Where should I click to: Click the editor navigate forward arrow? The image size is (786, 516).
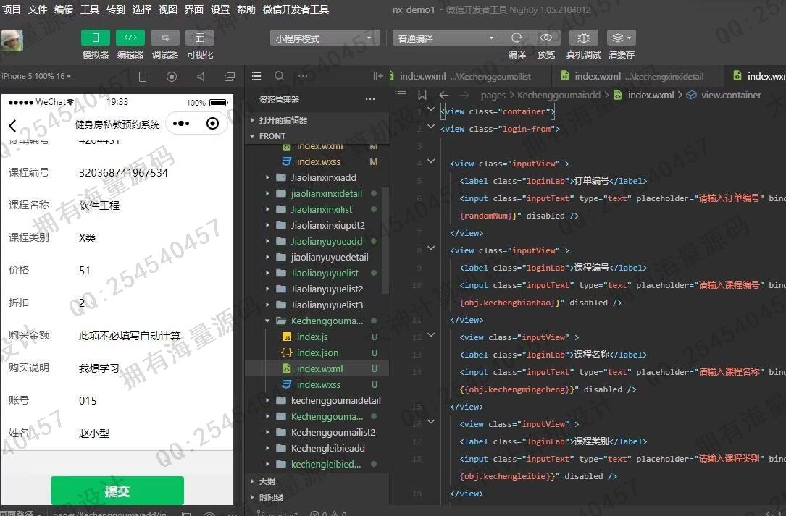point(464,95)
